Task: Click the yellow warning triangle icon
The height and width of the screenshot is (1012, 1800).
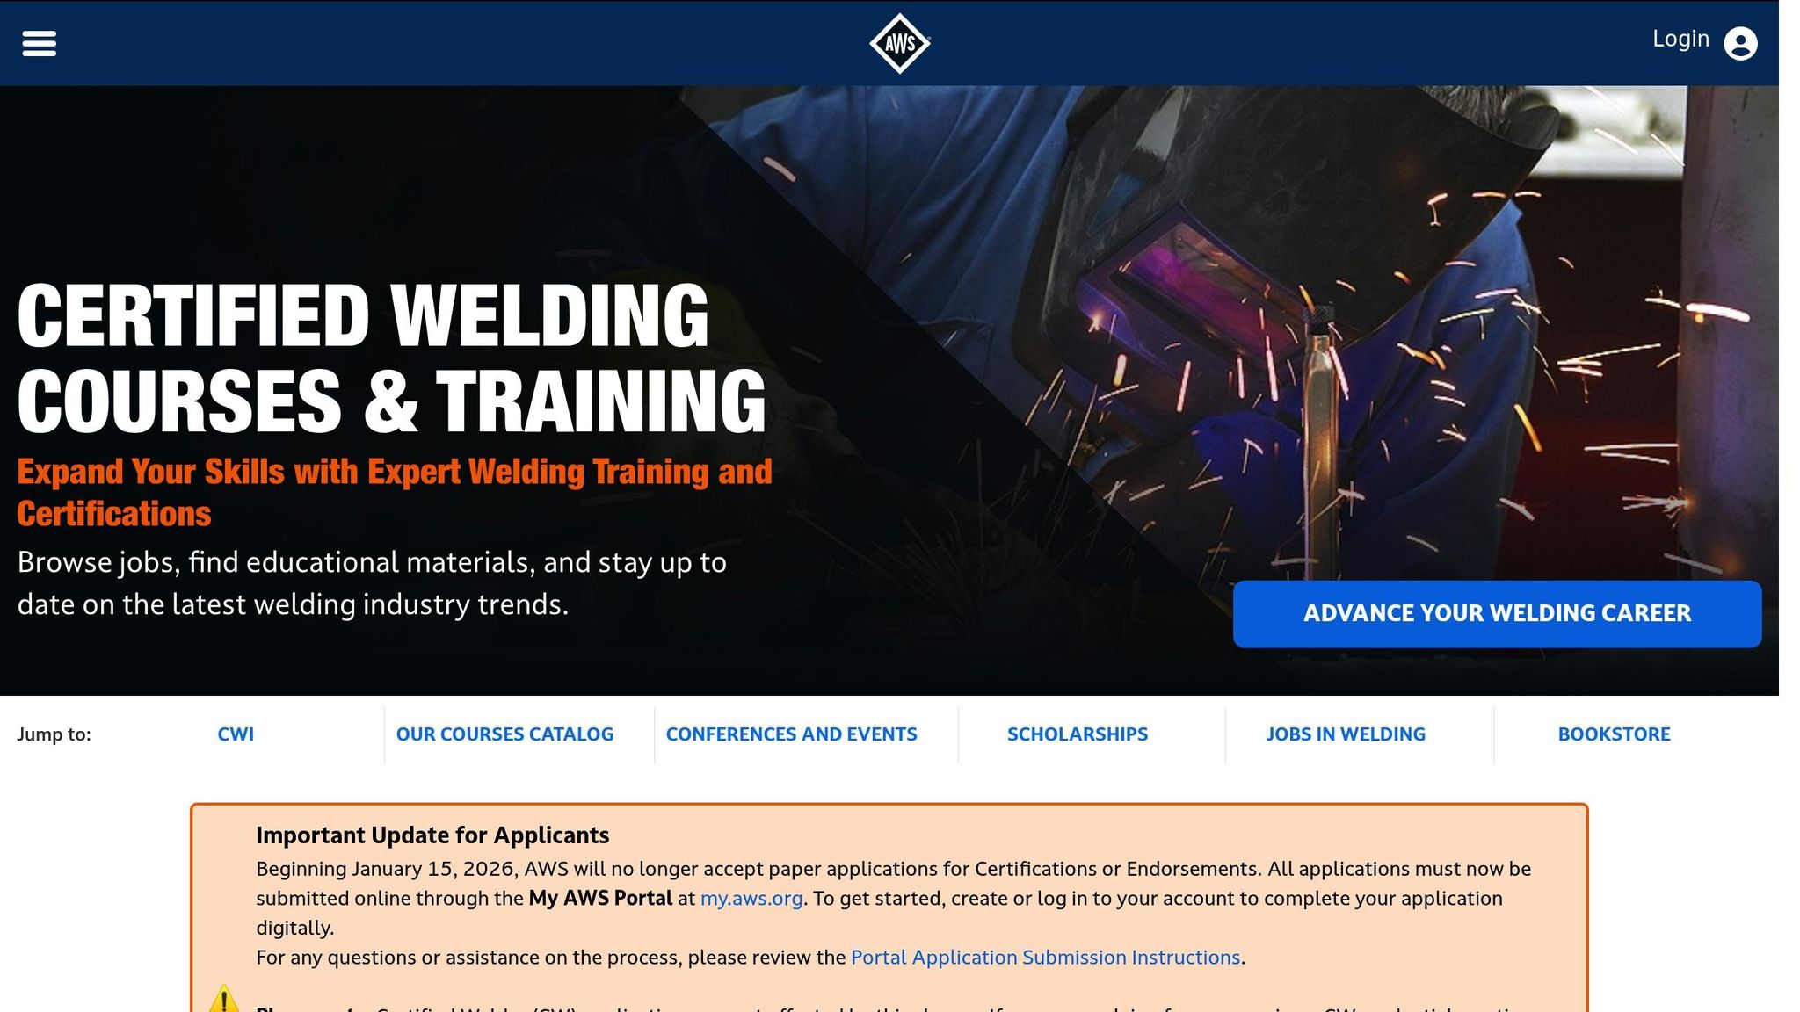Action: tap(224, 999)
